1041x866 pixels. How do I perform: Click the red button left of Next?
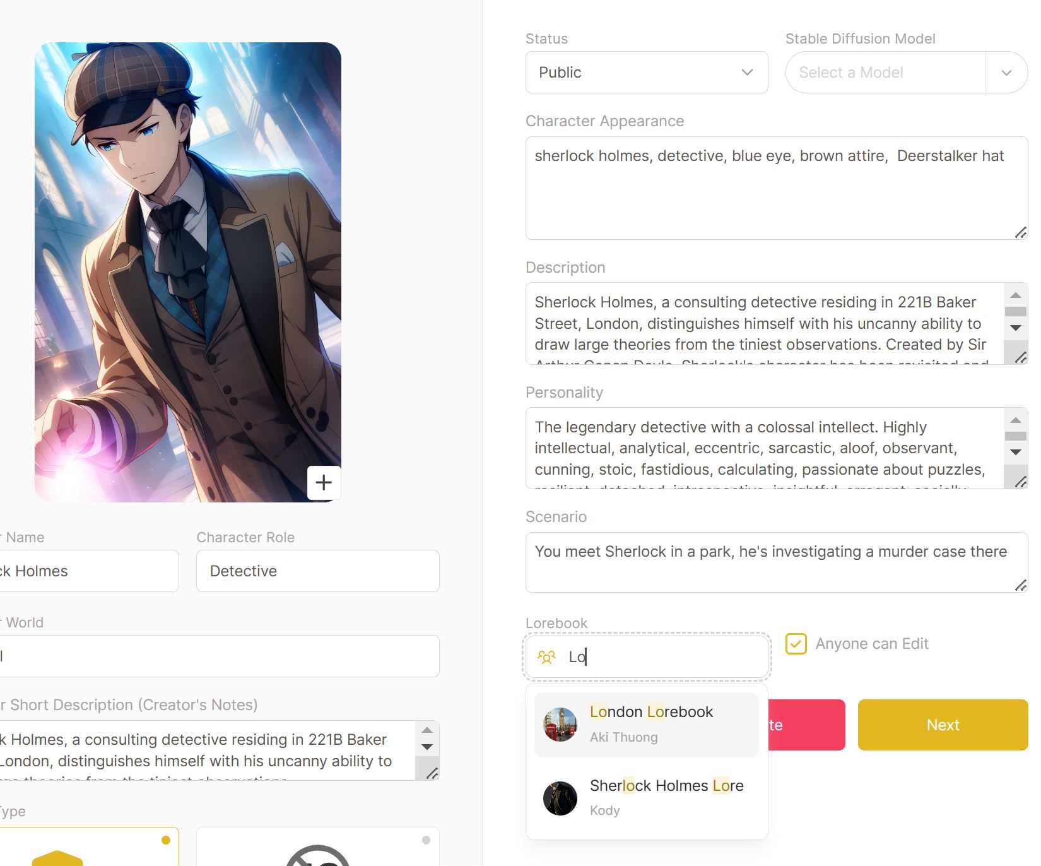pyautogui.click(x=806, y=725)
